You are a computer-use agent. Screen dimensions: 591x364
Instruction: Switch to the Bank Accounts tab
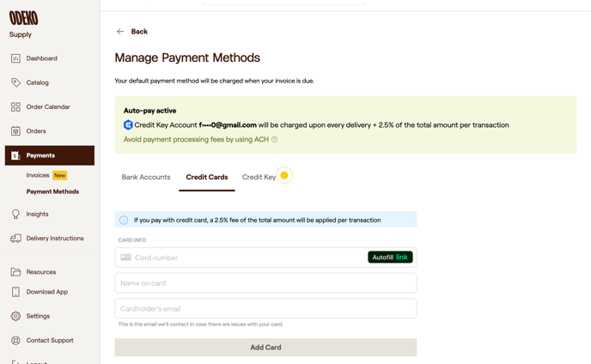(146, 178)
